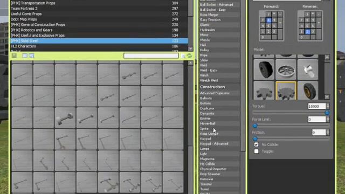
Task: Click the Friction stepper arrows
Action: 328,133
